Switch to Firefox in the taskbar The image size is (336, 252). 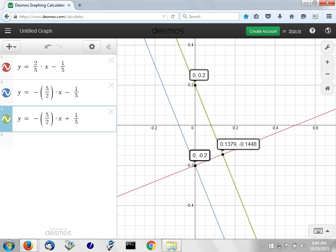(28, 245)
